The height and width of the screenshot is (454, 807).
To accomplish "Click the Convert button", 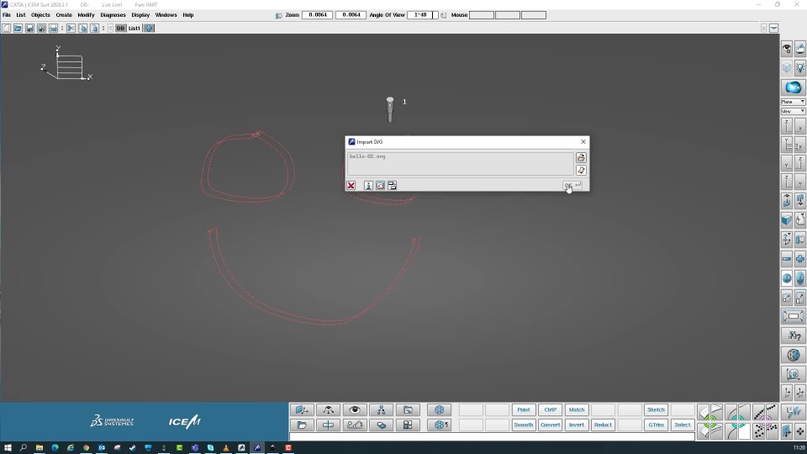I will pyautogui.click(x=550, y=425).
